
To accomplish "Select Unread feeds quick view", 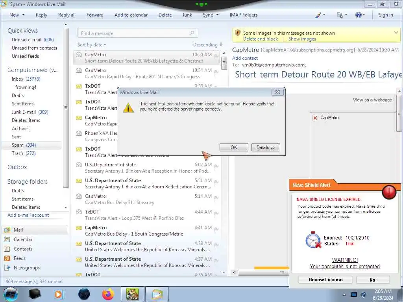I will click(x=26, y=56).
